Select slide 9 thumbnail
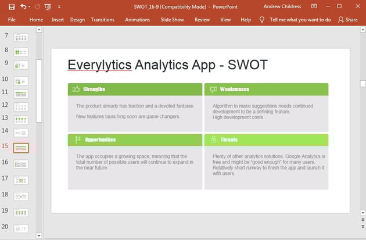Viewport: 366px width, 240px height. click(x=21, y=65)
